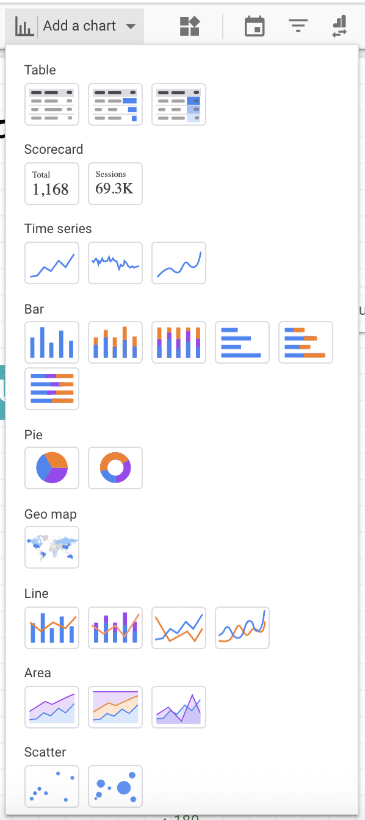The height and width of the screenshot is (820, 365).
Task: Add the Geo map chart
Action: pos(52,547)
